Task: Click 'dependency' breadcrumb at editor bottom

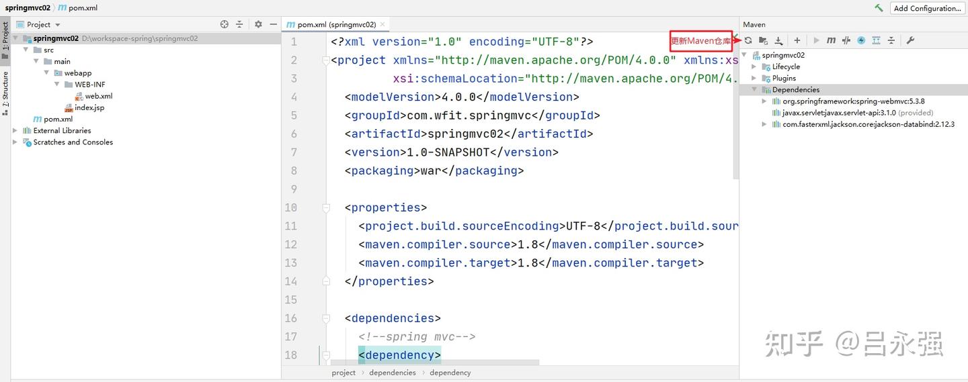Action: [450, 372]
